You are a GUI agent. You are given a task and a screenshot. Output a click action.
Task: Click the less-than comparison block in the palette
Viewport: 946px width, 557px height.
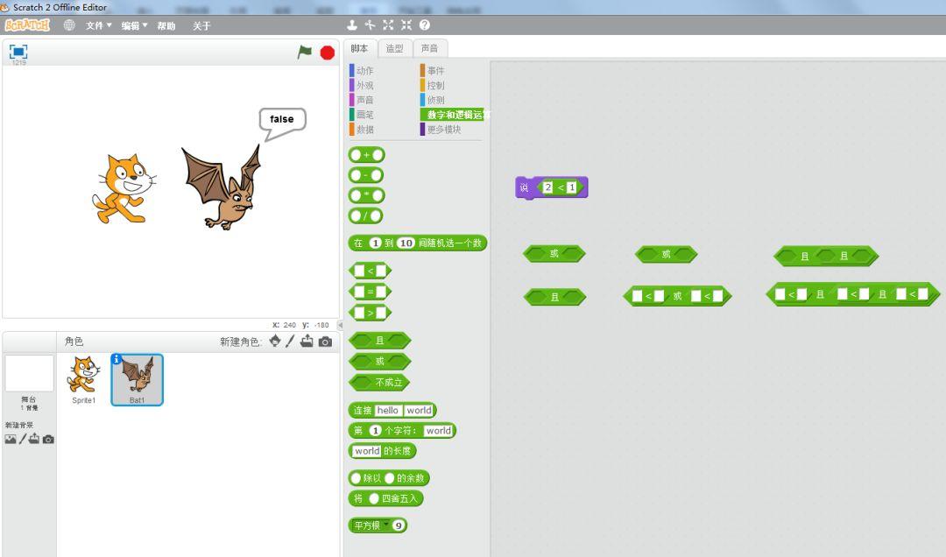click(370, 271)
